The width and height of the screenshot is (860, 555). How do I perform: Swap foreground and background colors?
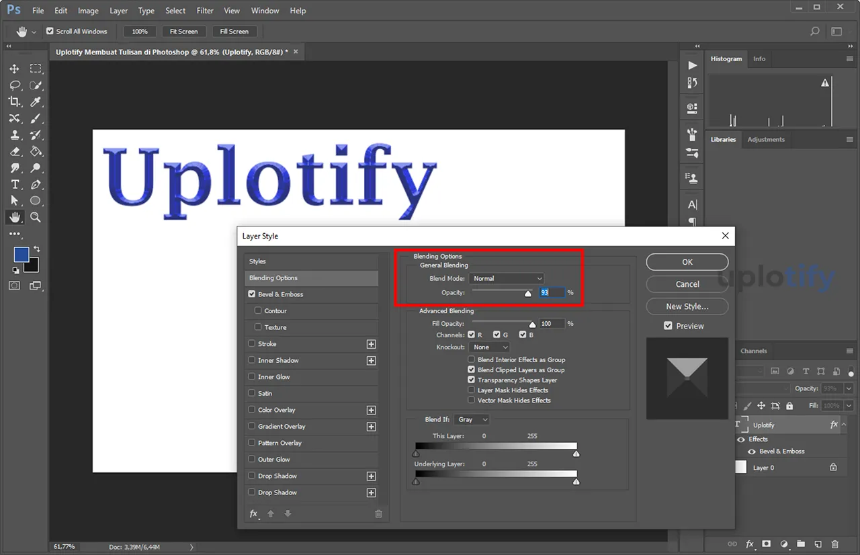[36, 249]
